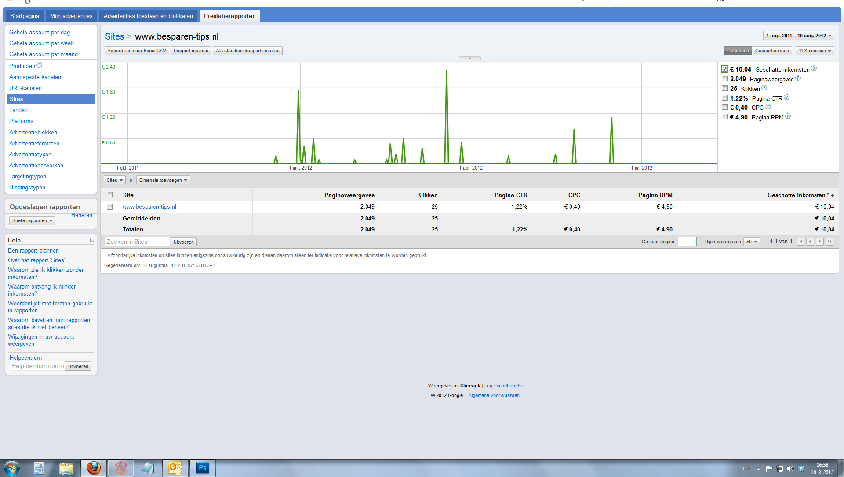Show hidden tray icons arrow
Screen dimensions: 844x477
pos(758,469)
